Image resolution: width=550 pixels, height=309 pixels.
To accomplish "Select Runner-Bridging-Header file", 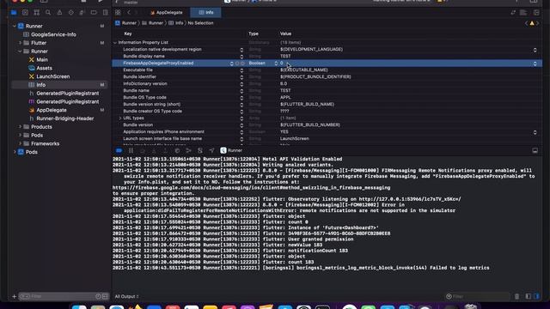I will [65, 118].
